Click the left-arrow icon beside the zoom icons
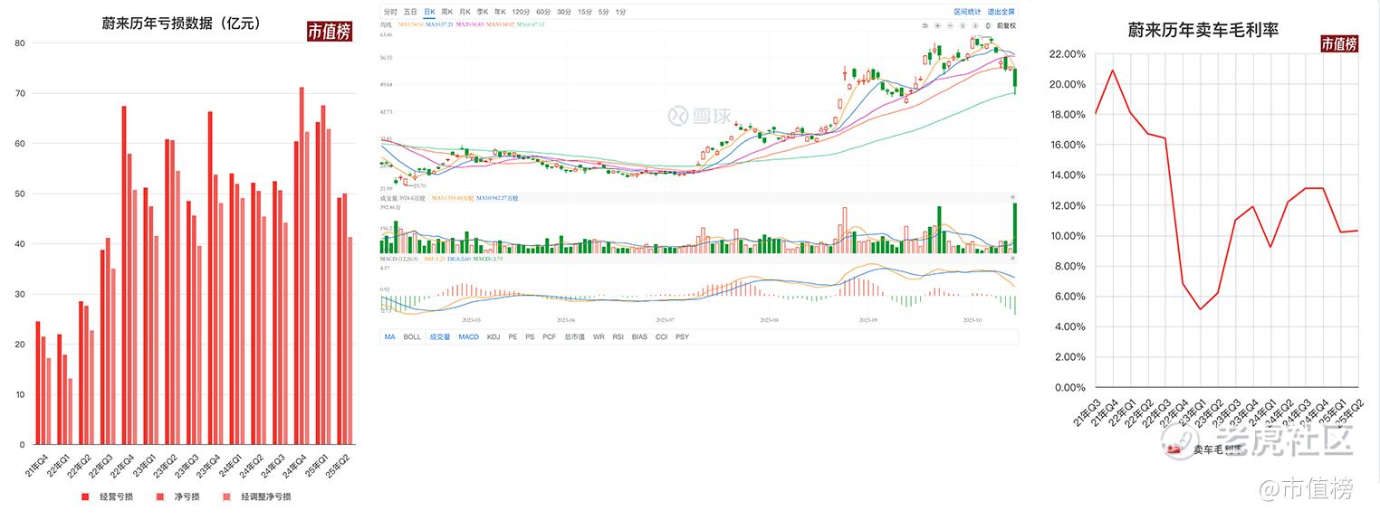 click(963, 25)
